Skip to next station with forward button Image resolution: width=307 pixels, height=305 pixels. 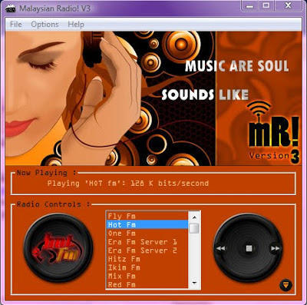pos(276,248)
